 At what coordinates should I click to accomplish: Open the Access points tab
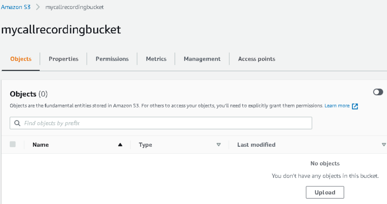pos(256,59)
